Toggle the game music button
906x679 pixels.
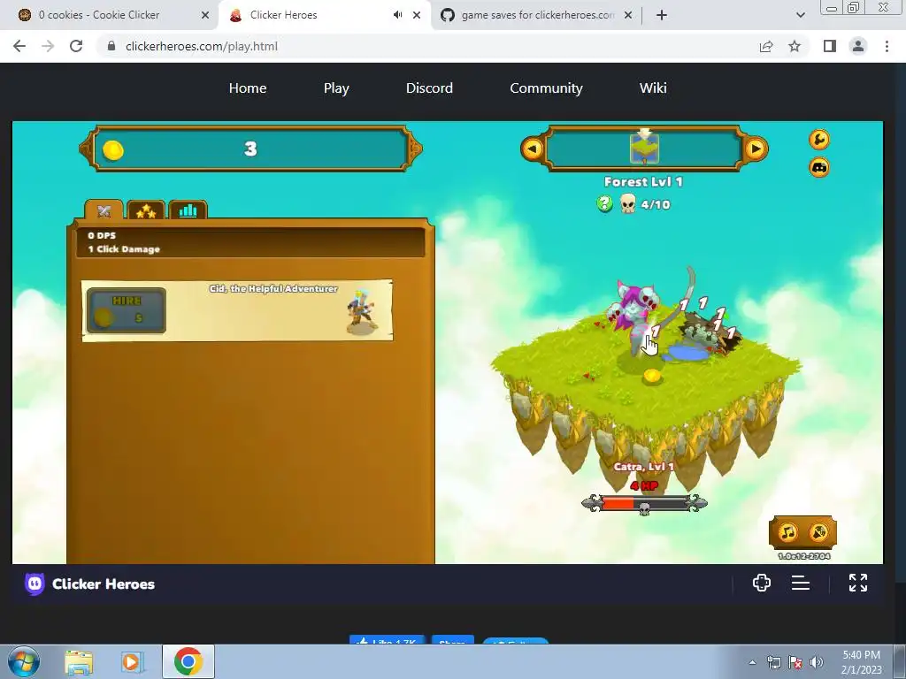tap(787, 532)
